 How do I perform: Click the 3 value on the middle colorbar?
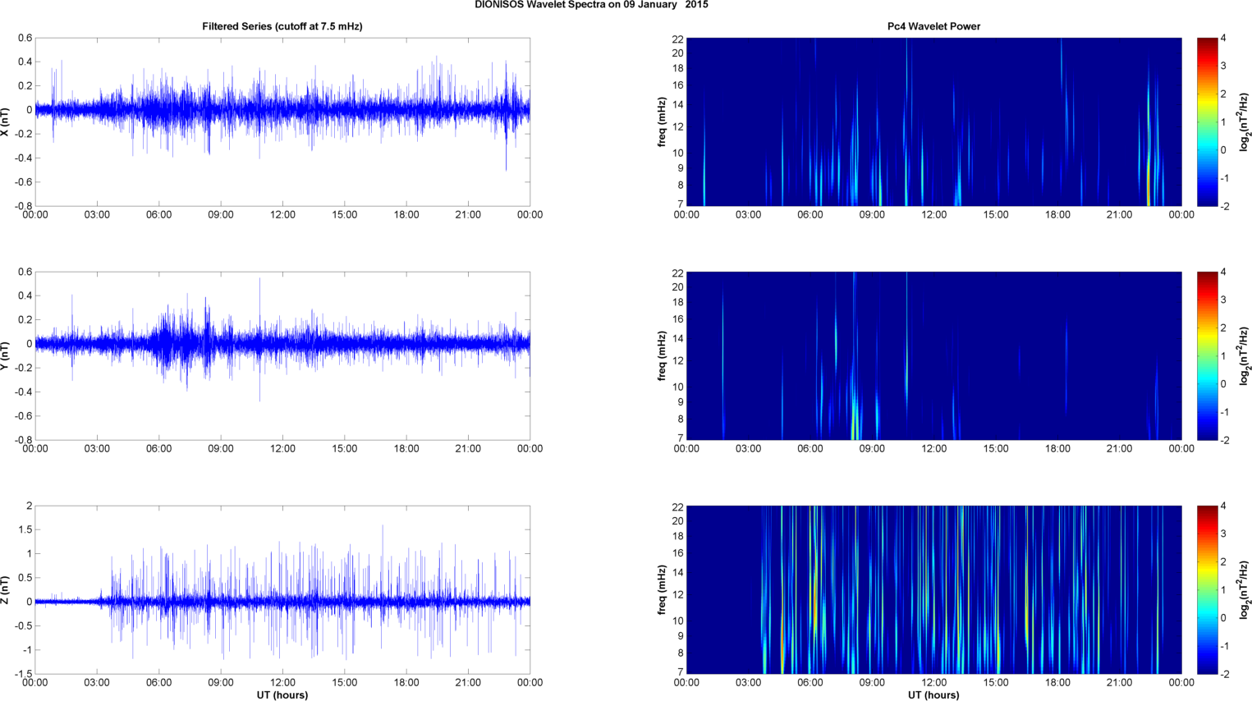(x=1224, y=300)
